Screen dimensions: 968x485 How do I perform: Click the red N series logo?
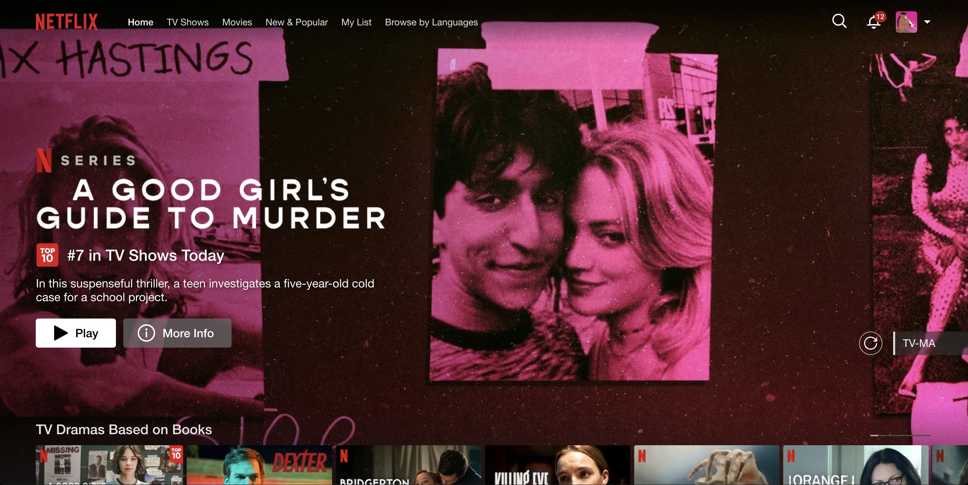[x=44, y=160]
